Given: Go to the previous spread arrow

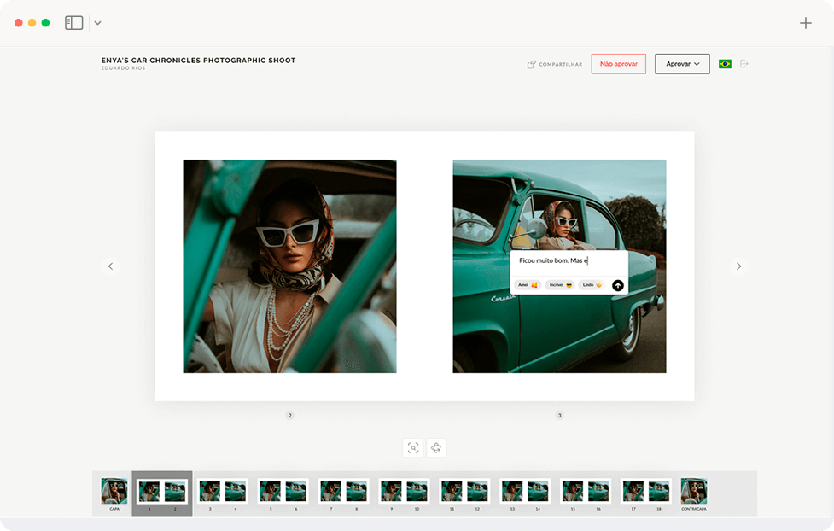Looking at the screenshot, I should click(110, 266).
